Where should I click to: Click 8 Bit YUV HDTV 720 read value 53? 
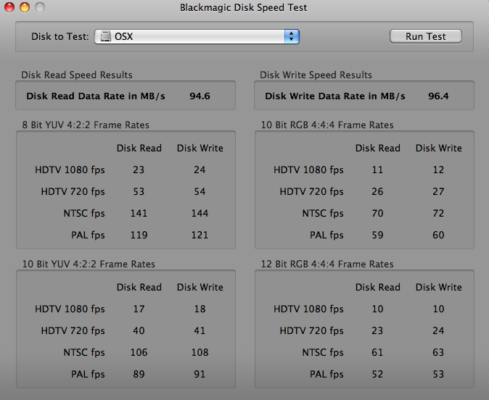pyautogui.click(x=139, y=191)
